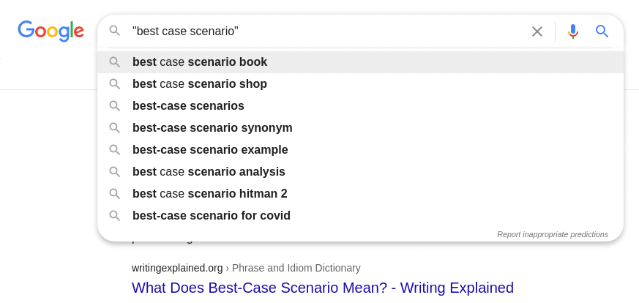Click the blue search magnifier button

[x=602, y=31]
